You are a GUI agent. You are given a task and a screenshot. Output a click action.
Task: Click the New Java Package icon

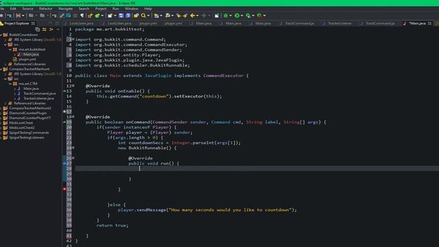90,16
